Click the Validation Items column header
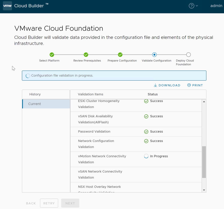Viewport: 224px width, 209px height. [90, 94]
